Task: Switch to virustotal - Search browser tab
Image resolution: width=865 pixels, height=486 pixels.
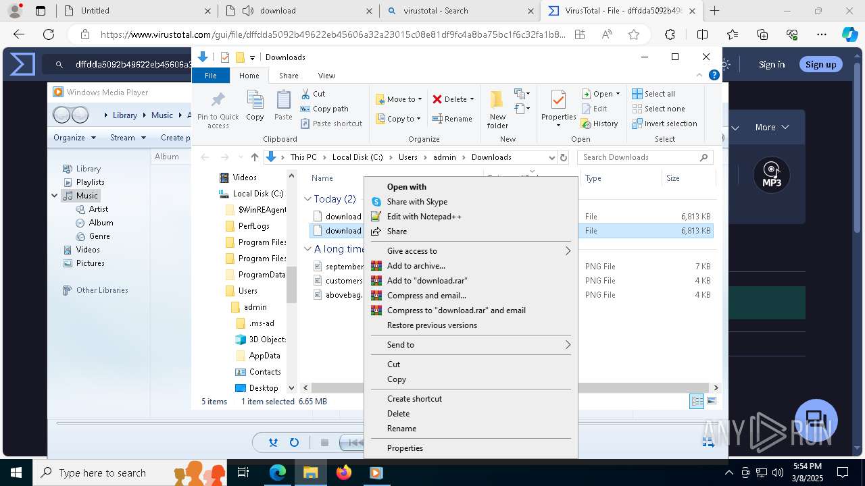Action: click(460, 11)
